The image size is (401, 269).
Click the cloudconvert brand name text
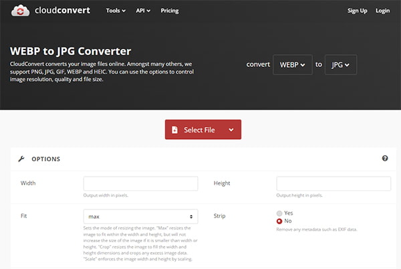[62, 10]
